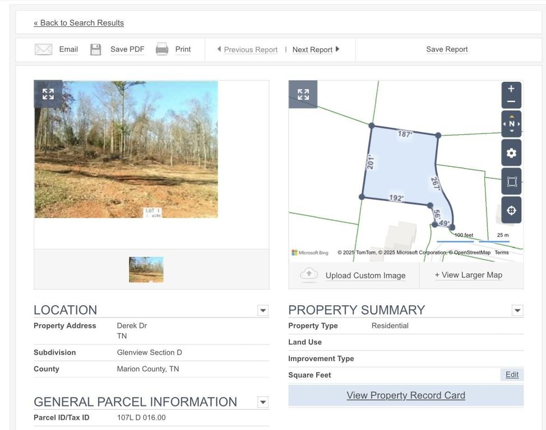
Task: Click Save Report in toolbar
Action: pos(447,49)
